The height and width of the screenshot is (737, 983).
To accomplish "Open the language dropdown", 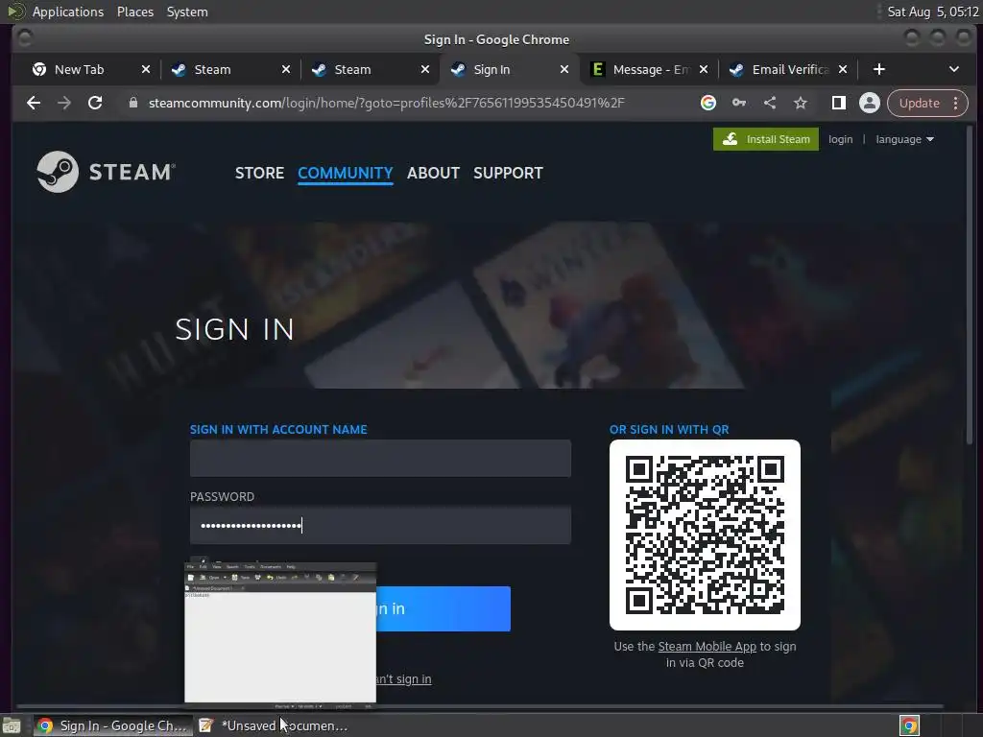I will (904, 139).
